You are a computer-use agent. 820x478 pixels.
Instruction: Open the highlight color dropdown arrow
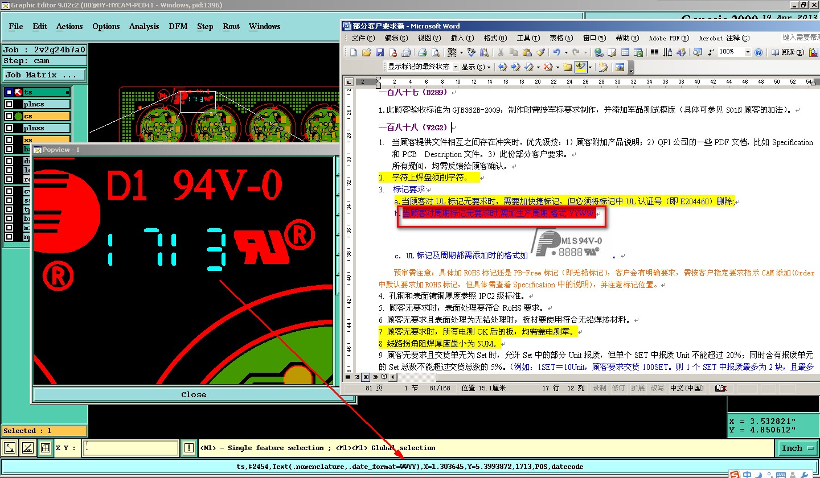click(x=590, y=67)
